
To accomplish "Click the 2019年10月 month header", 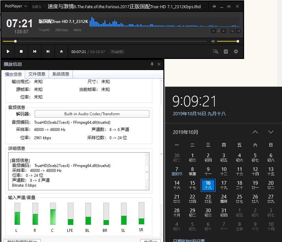I will click(x=185, y=132).
